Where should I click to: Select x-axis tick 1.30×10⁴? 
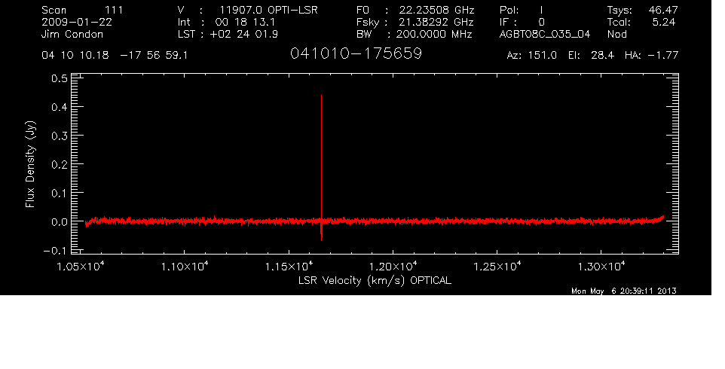coord(601,266)
